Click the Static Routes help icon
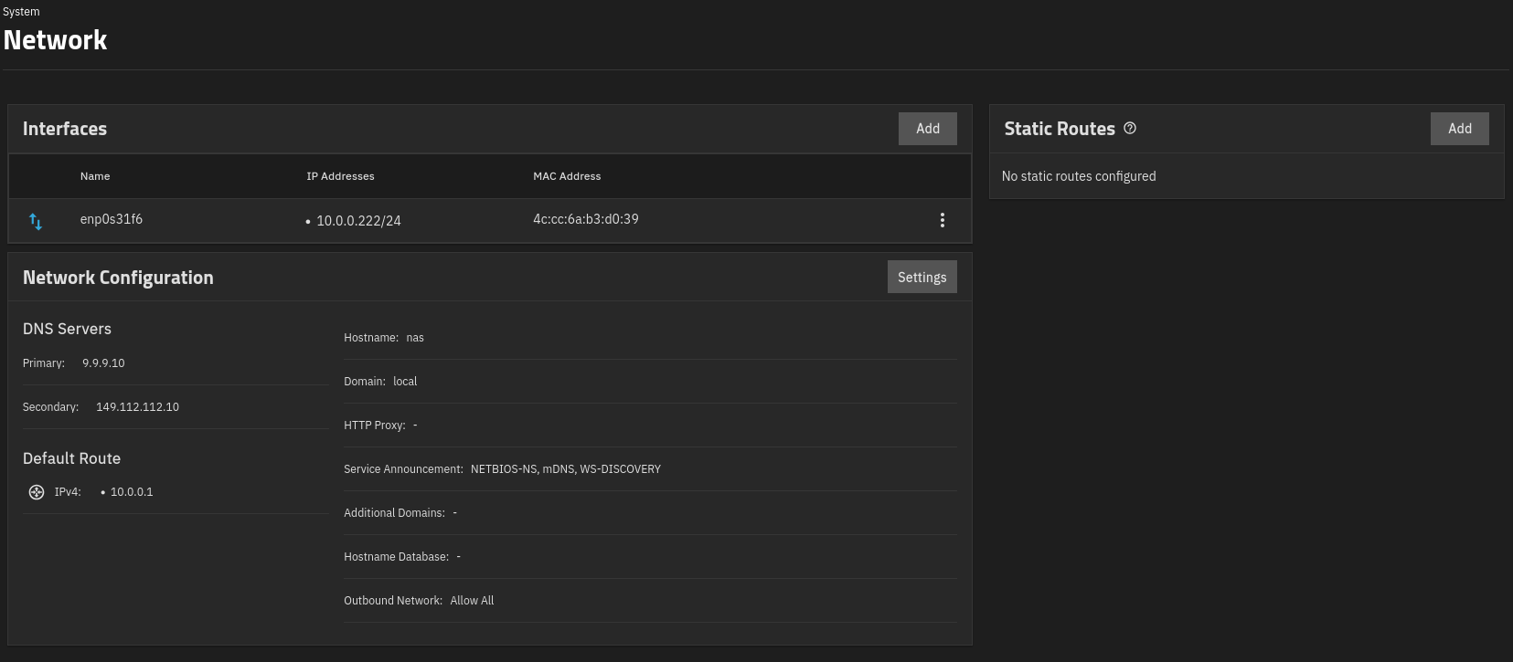 [1130, 129]
